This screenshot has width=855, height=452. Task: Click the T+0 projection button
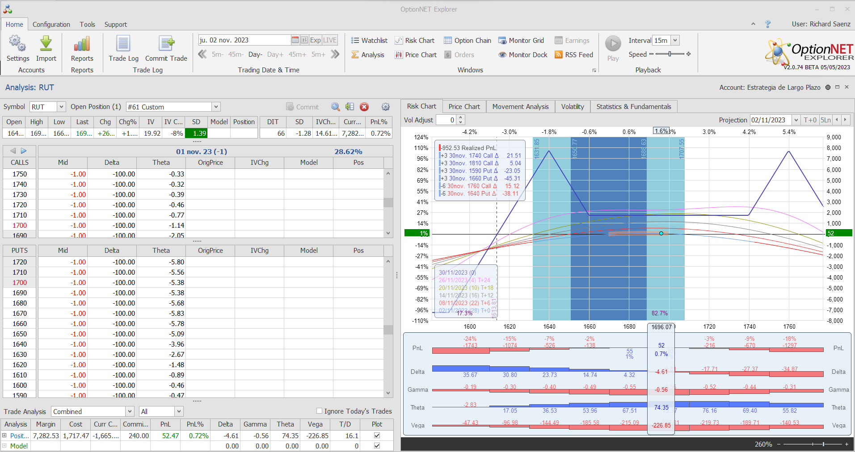click(810, 120)
